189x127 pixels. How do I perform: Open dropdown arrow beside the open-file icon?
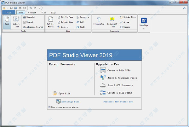point(8,8)
